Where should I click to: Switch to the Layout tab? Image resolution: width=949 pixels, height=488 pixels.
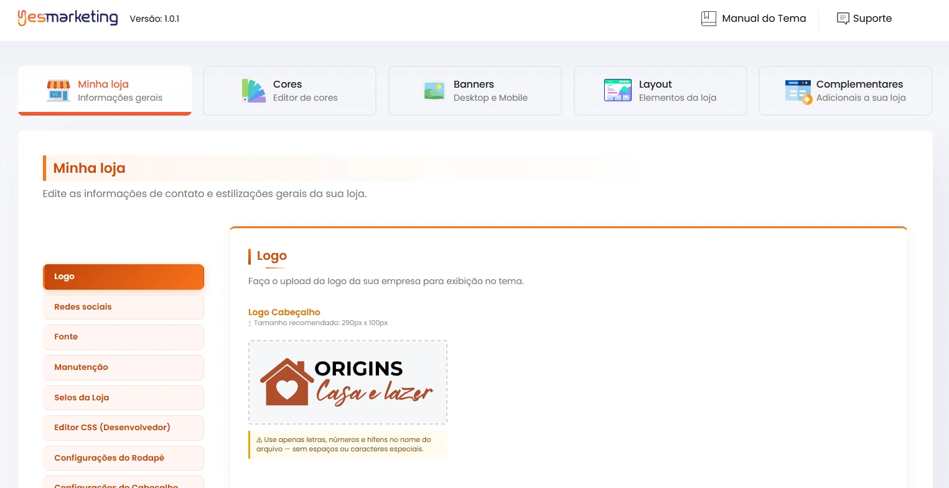point(660,91)
